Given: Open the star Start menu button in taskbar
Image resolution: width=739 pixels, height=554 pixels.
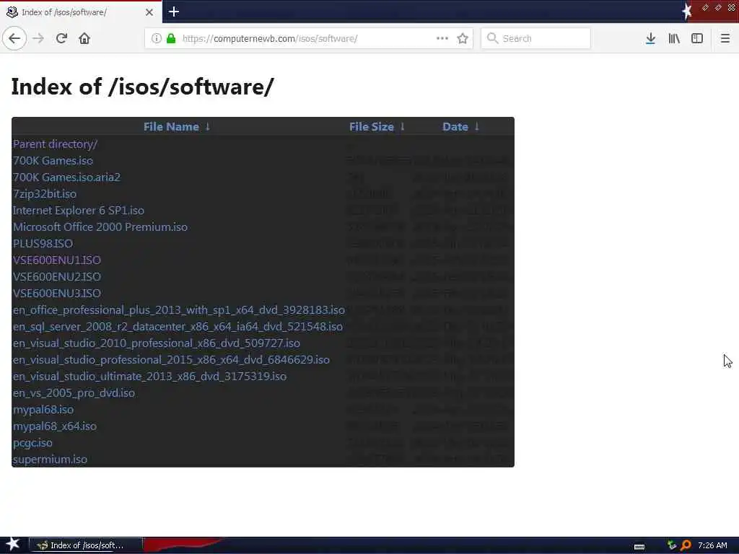Looking at the screenshot, I should pyautogui.click(x=13, y=544).
